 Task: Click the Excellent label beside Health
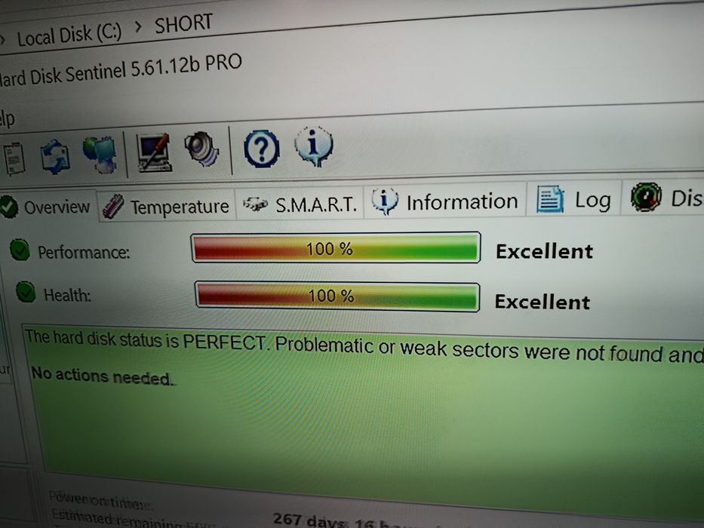(542, 302)
